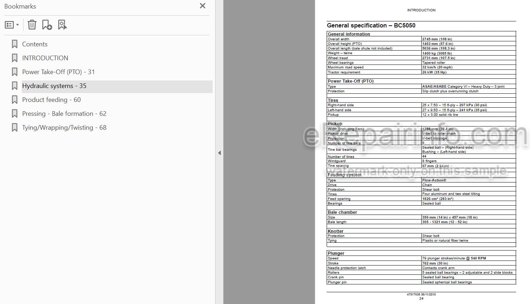Viewport: 530px width, 304px height.
Task: Navigate to Pressing - Bale formation - 62
Action: pos(64,114)
